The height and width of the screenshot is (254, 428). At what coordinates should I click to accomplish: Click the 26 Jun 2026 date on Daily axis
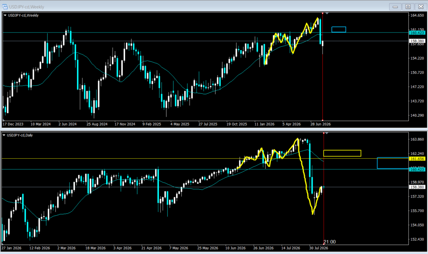pyautogui.click(x=263, y=248)
